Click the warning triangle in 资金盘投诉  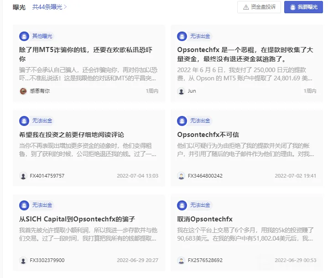[246, 7]
